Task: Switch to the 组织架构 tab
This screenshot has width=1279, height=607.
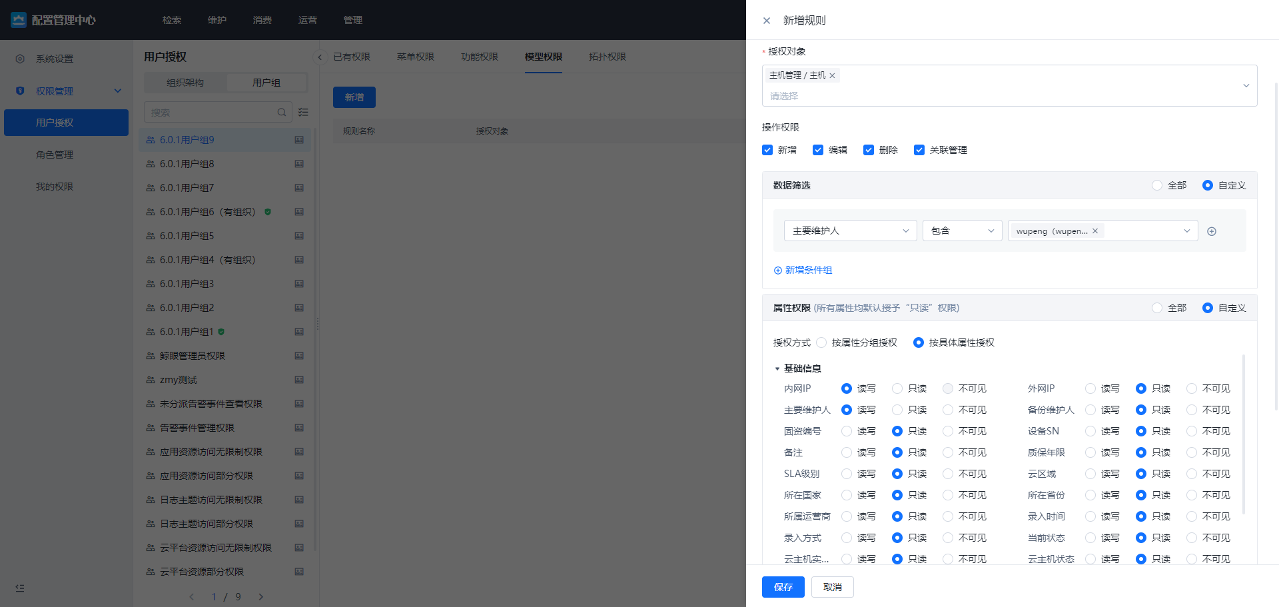Action: click(185, 82)
